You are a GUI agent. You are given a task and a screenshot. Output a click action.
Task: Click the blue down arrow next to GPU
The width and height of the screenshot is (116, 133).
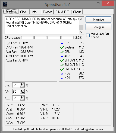pyautogui.click(x=62, y=43)
